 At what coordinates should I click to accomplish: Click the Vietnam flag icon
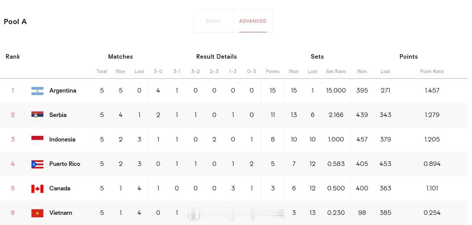pyautogui.click(x=37, y=213)
